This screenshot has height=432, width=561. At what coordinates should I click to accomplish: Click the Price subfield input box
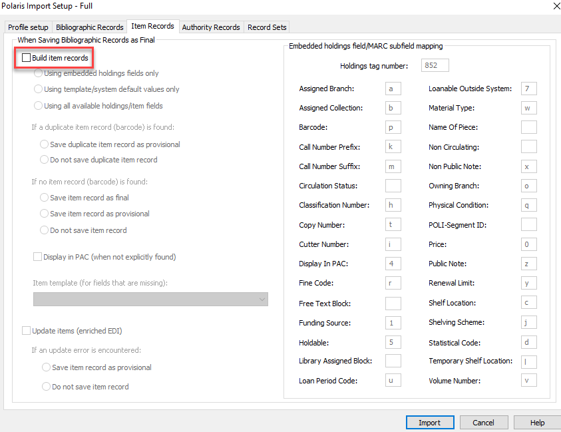click(528, 244)
